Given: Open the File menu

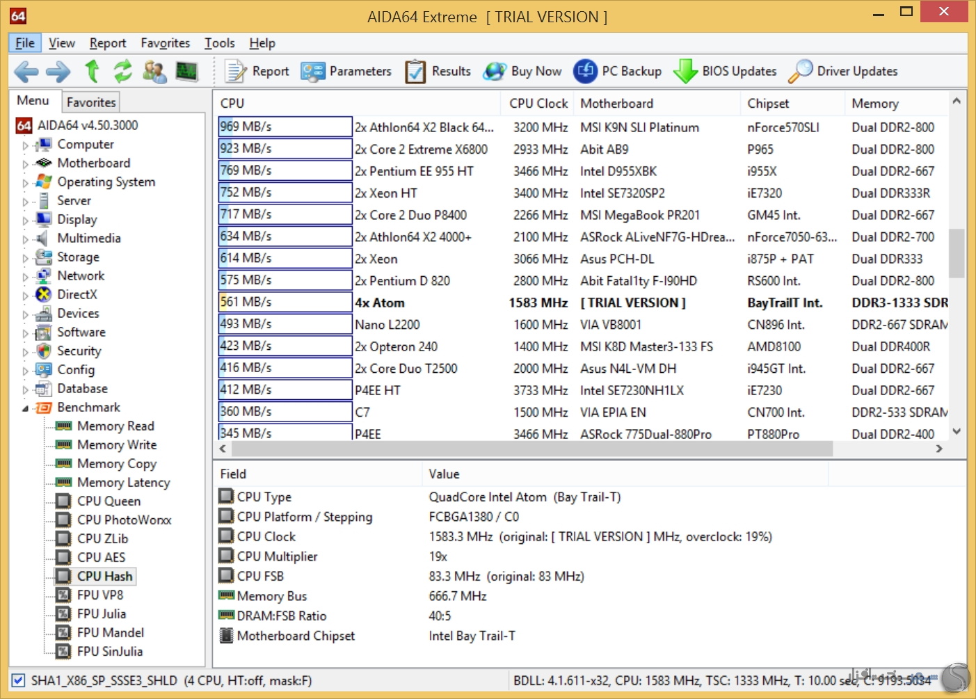Looking at the screenshot, I should [x=25, y=43].
